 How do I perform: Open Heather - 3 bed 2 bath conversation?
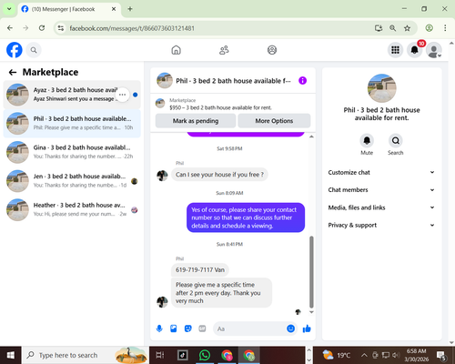pos(72,210)
